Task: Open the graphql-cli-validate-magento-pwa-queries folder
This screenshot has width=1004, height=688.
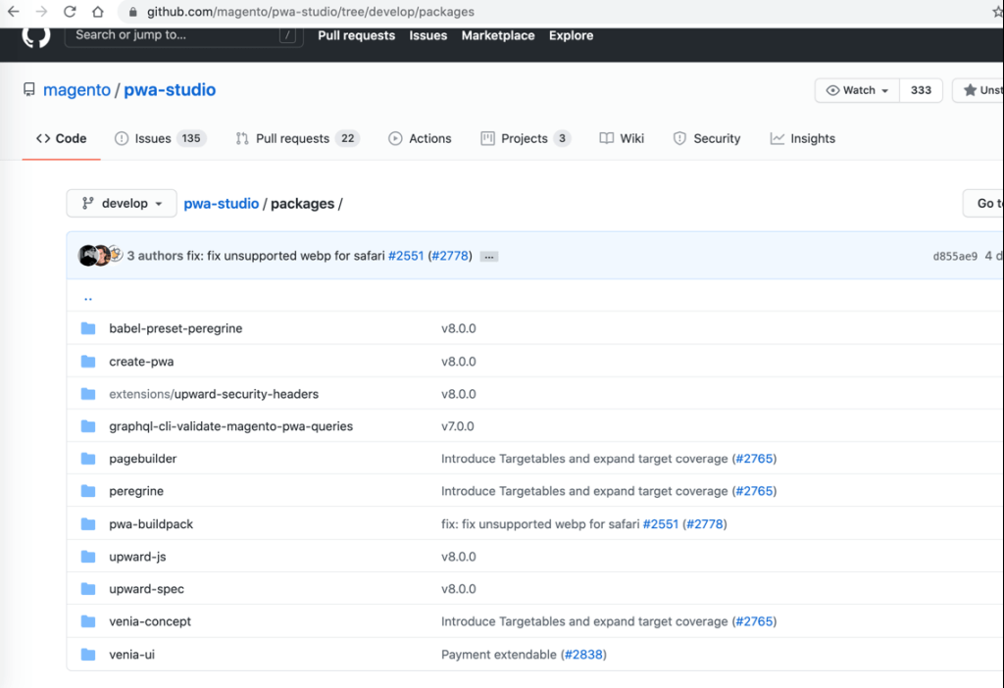Action: [x=230, y=426]
